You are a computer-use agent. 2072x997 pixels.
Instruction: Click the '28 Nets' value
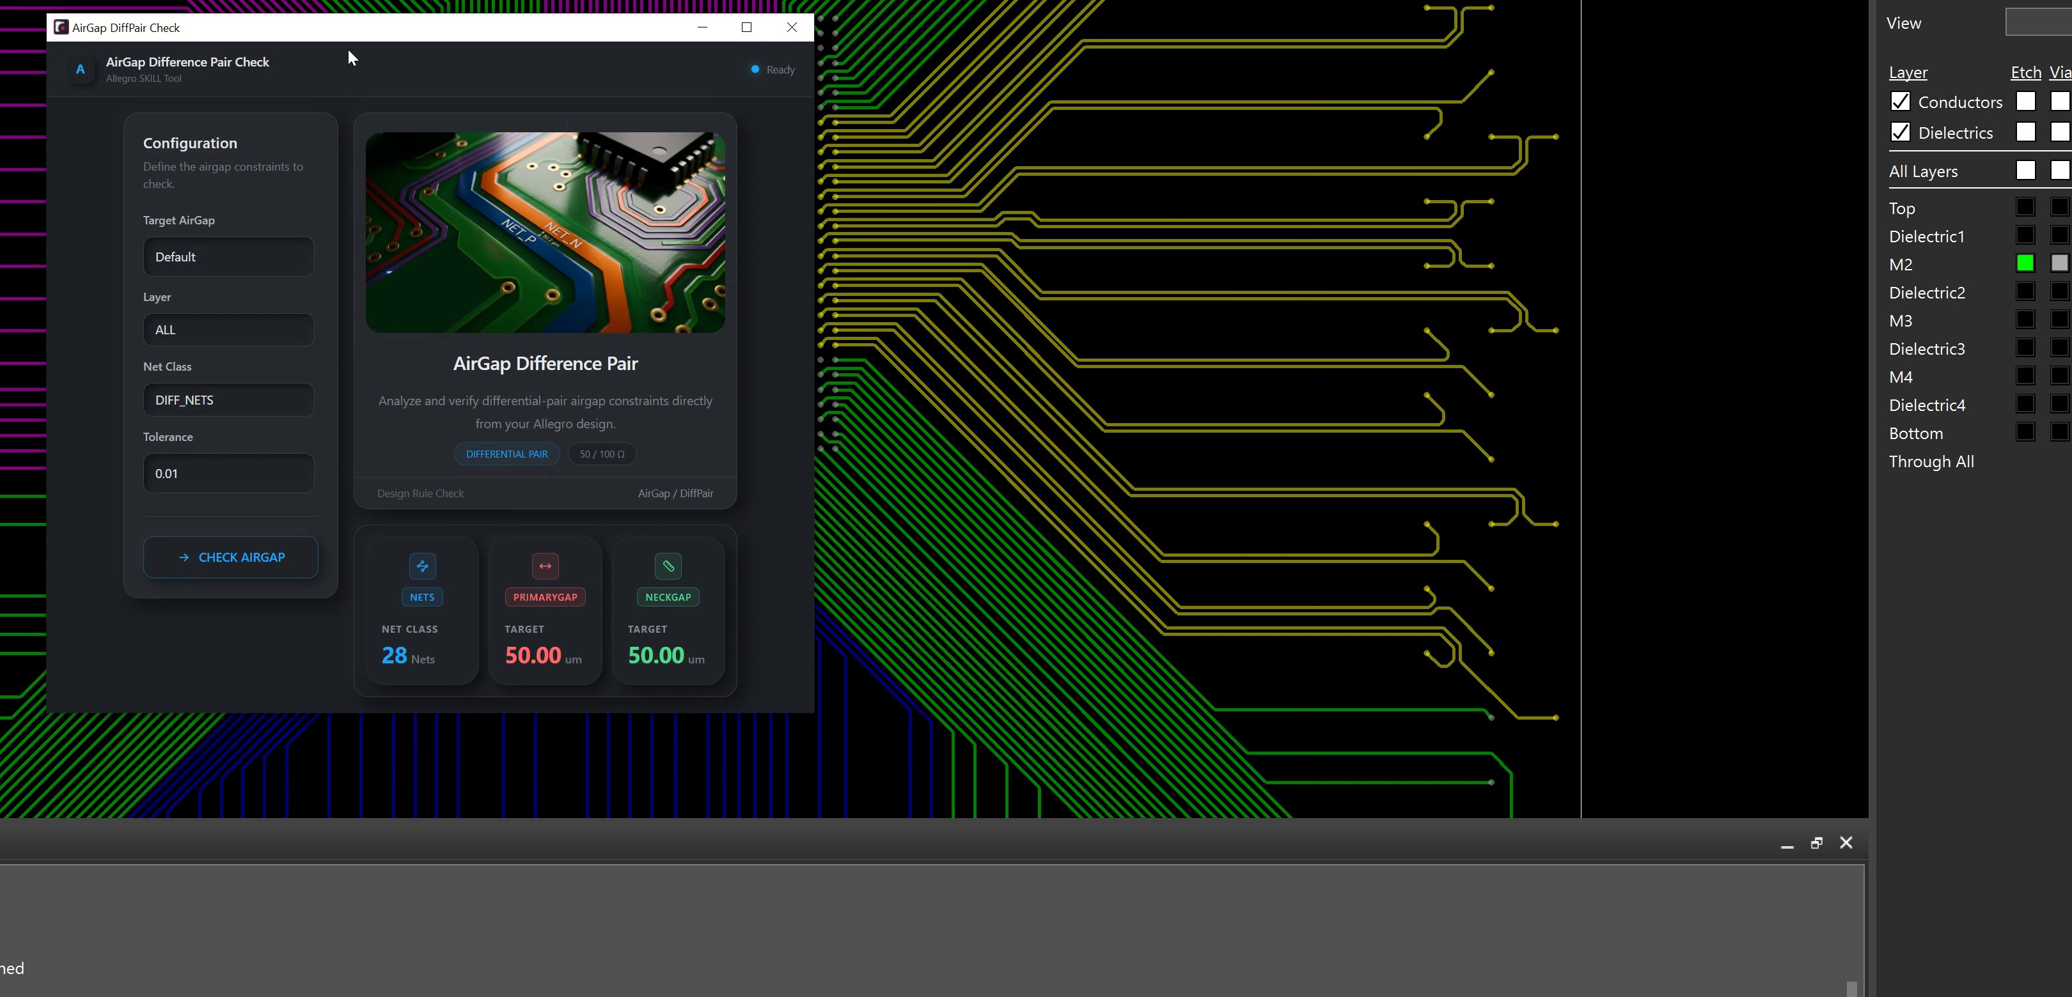point(408,656)
